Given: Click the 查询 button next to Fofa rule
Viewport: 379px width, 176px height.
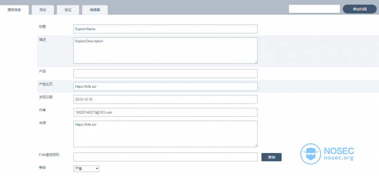Looking at the screenshot, I should pyautogui.click(x=272, y=157).
